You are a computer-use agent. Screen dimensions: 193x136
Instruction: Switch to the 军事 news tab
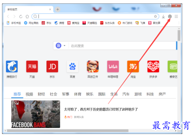pos(65,94)
